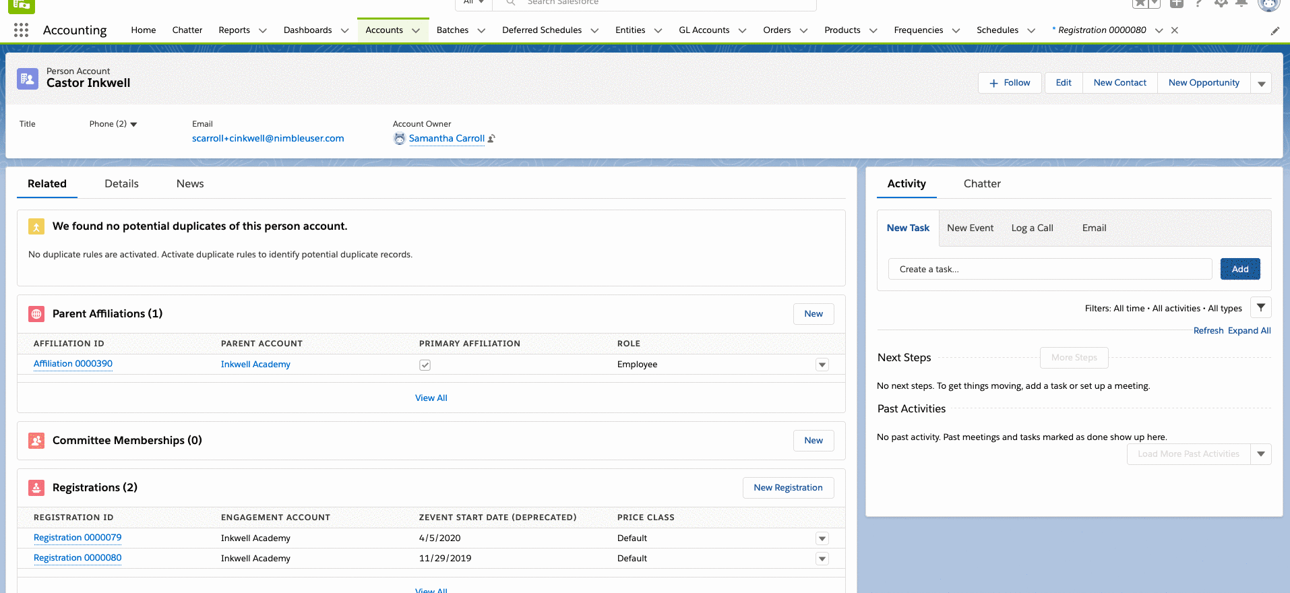This screenshot has width=1290, height=593.
Task: Switch to the Chatter activity tab
Action: click(981, 184)
